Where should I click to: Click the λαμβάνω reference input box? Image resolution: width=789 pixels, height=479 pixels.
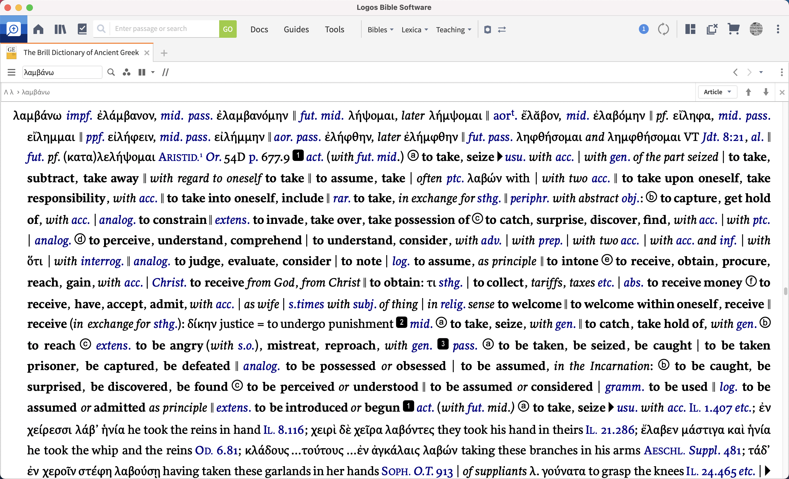(62, 72)
